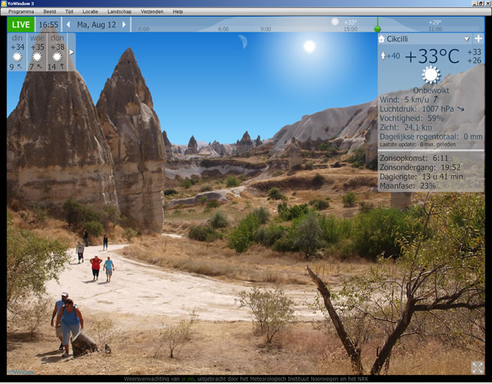This screenshot has height=384, width=492.
Task: Click the Ma, Aug 12 date label
Action: pos(96,25)
